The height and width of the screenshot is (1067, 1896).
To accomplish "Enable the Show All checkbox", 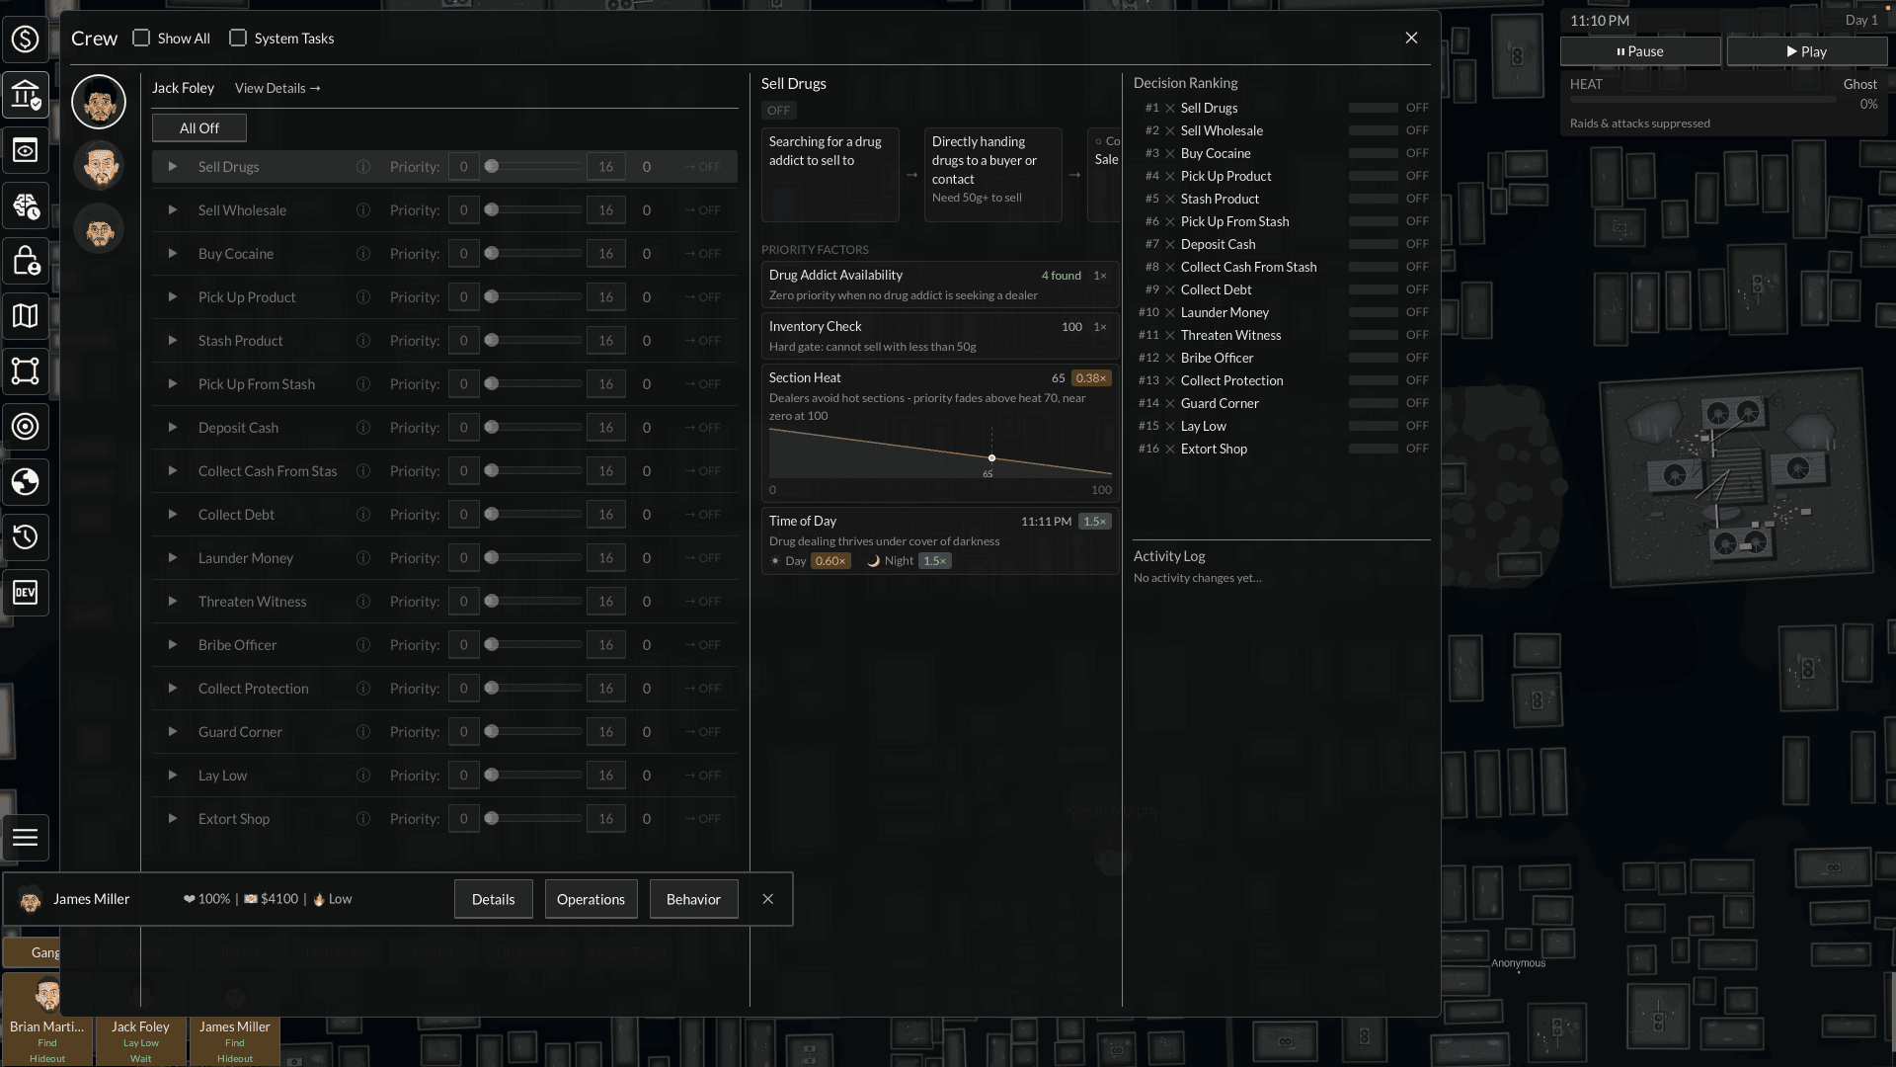I will tap(141, 38).
